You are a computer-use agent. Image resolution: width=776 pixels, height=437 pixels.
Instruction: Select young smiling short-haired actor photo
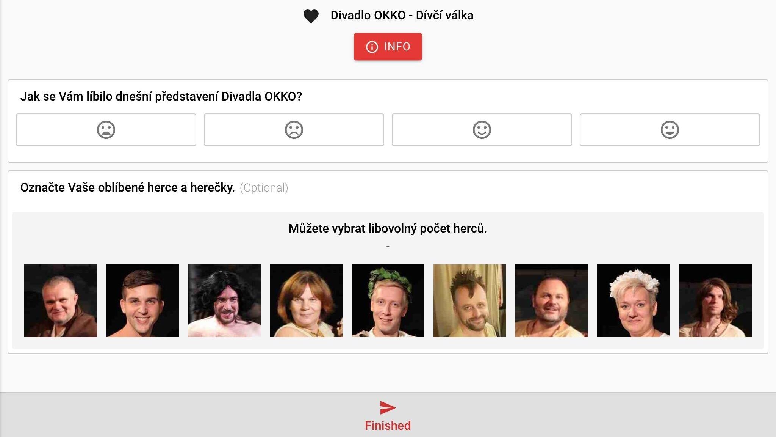click(x=142, y=301)
